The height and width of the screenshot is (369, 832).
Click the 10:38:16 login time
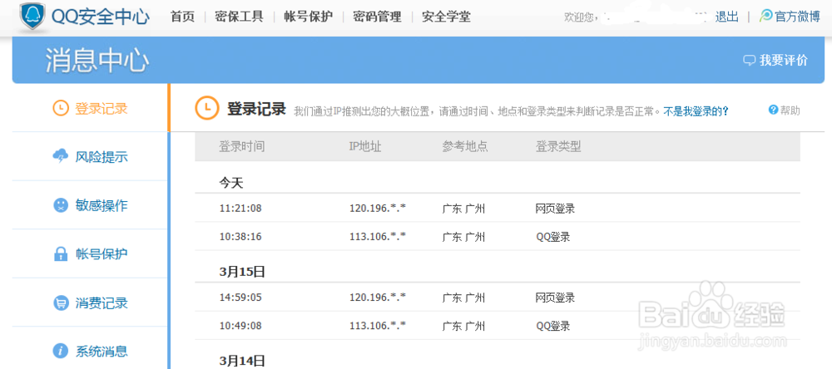coord(241,237)
